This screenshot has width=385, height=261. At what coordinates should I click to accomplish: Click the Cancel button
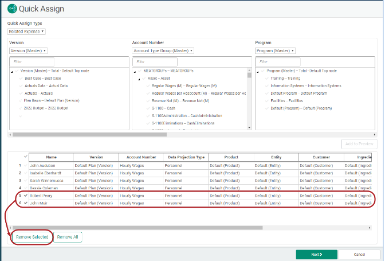click(359, 255)
